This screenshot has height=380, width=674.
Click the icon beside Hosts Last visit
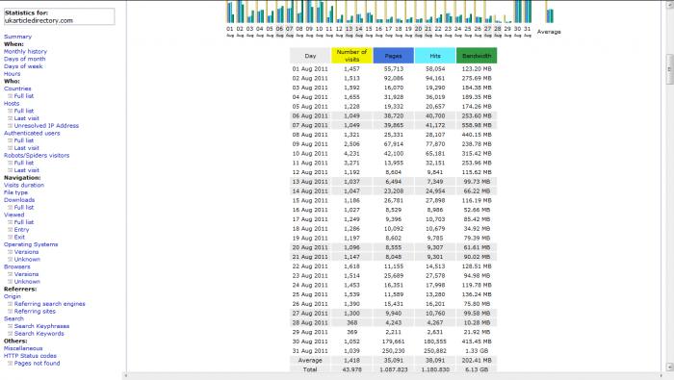coord(11,118)
